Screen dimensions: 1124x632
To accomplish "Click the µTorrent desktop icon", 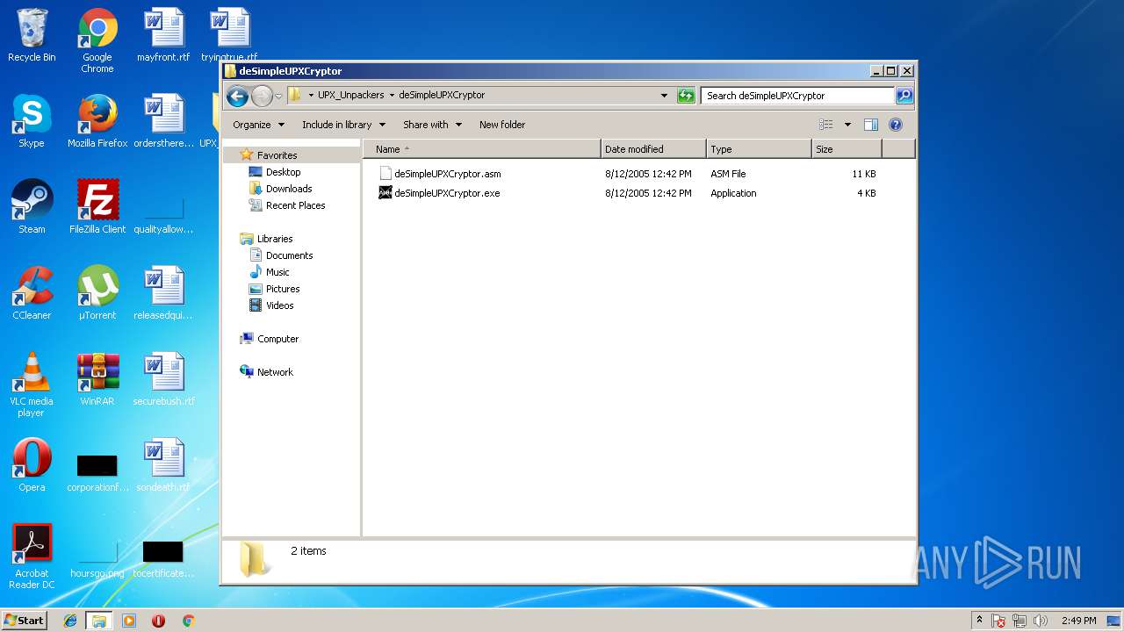I will point(97,294).
